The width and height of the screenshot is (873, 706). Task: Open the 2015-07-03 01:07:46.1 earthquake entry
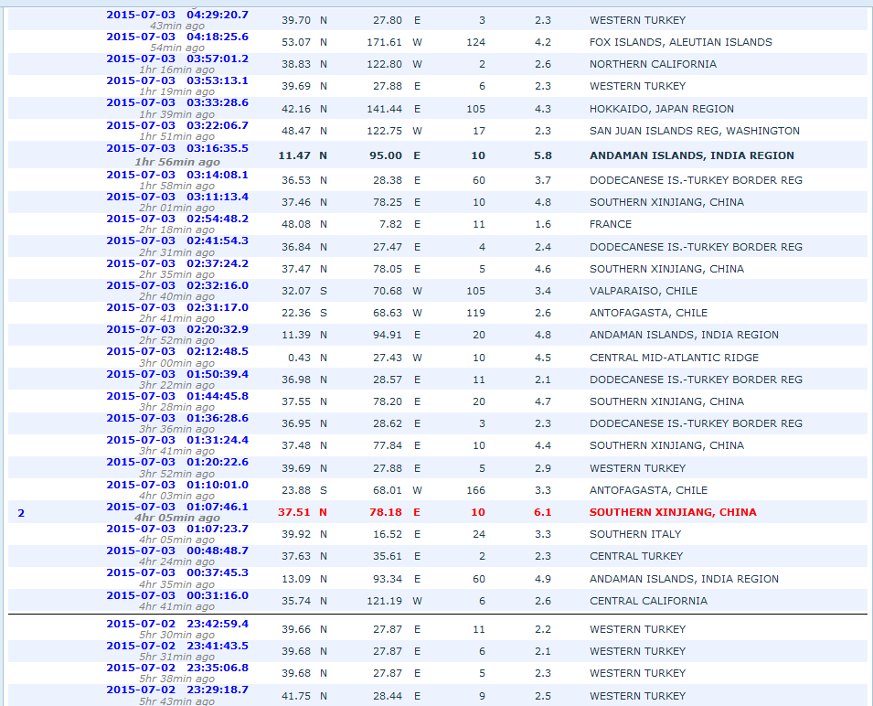[x=177, y=508]
